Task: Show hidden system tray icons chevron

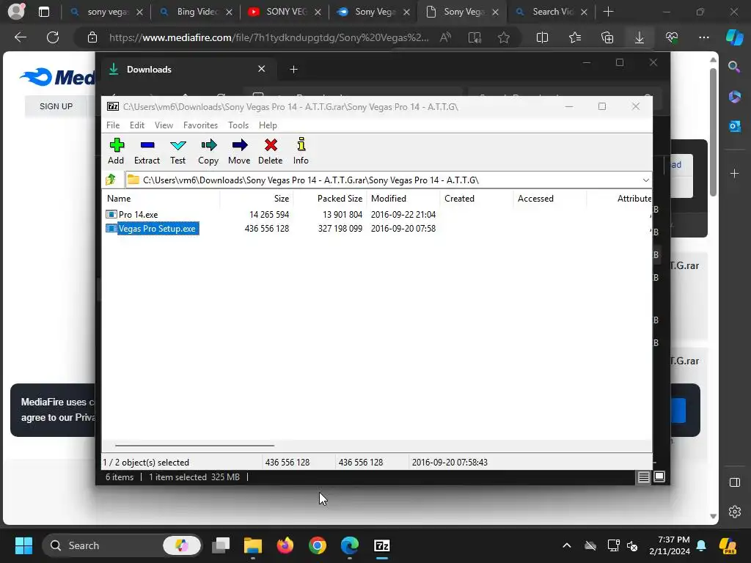Action: point(567,545)
